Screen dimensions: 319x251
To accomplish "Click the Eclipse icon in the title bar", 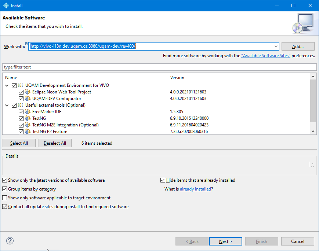I will pyautogui.click(x=6, y=6).
